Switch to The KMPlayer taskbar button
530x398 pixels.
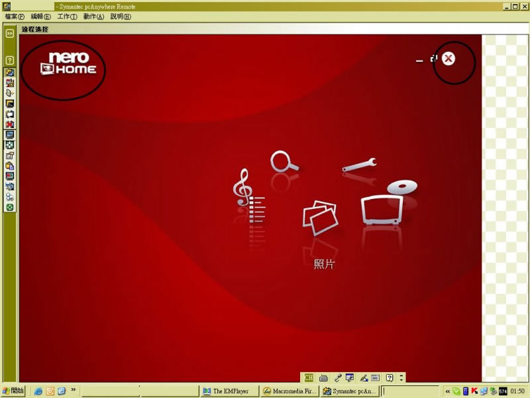tap(229, 391)
